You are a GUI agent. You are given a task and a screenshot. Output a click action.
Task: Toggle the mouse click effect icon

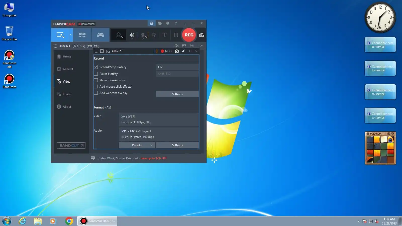click(154, 35)
